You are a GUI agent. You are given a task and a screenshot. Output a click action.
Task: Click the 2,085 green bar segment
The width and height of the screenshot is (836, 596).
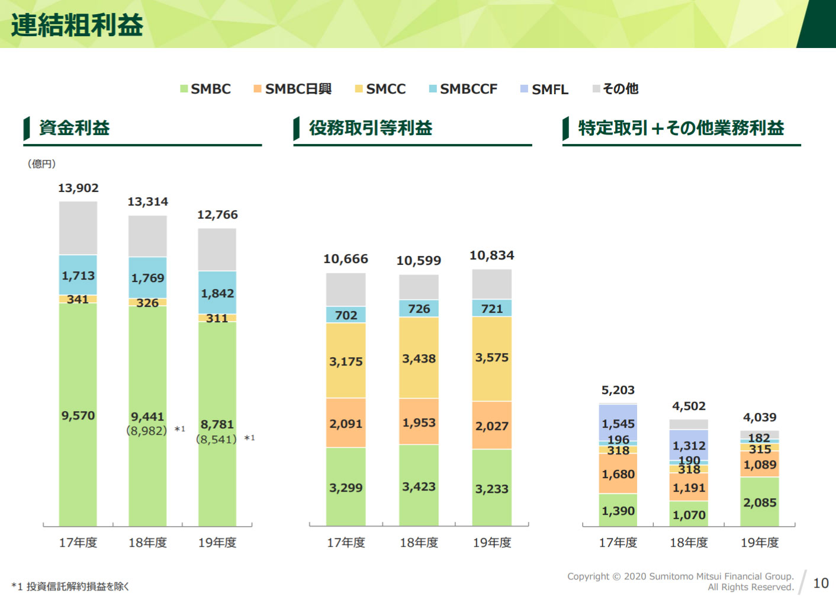pyautogui.click(x=760, y=502)
